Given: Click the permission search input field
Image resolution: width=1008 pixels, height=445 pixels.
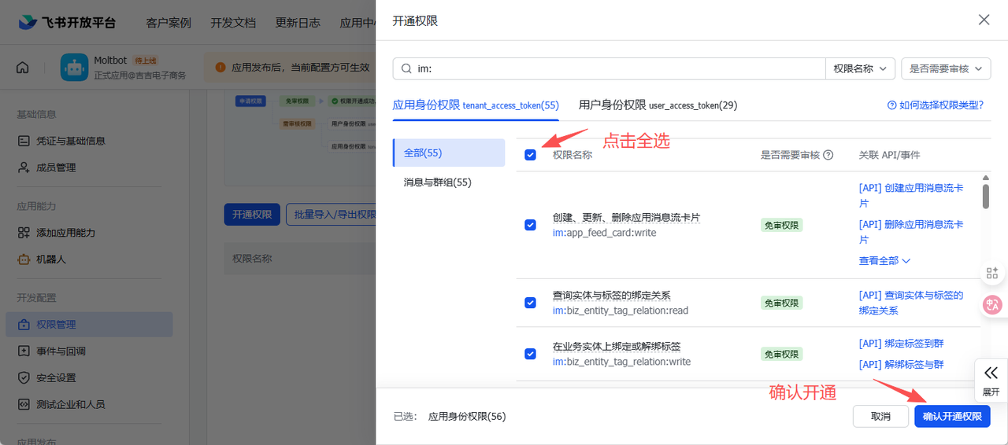Looking at the screenshot, I should coord(614,68).
